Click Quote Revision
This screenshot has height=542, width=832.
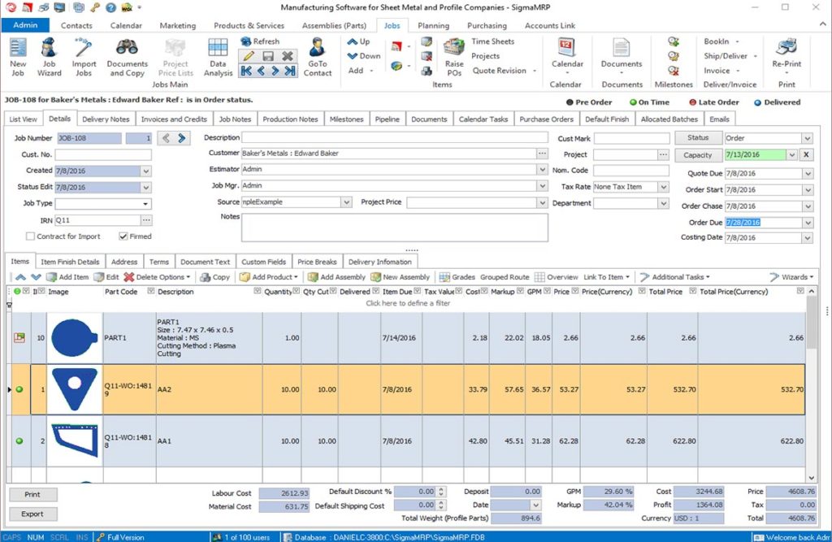[500, 71]
